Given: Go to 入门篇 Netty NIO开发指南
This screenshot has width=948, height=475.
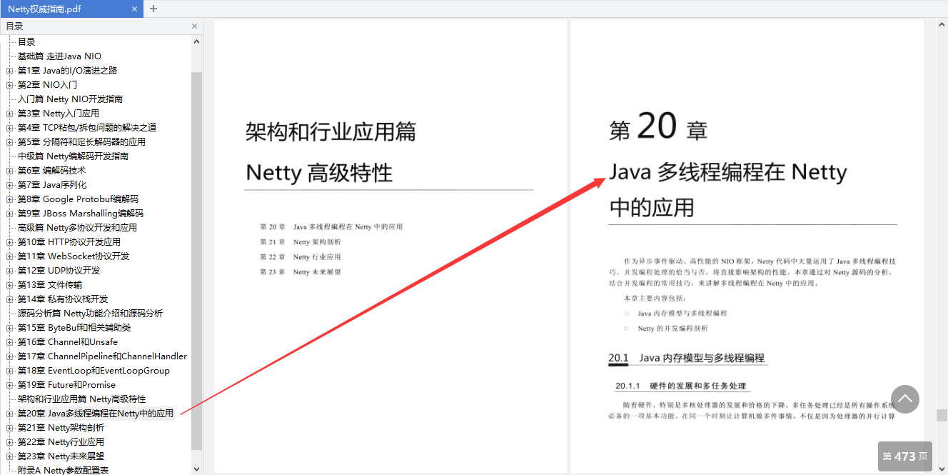Looking at the screenshot, I should tap(70, 99).
